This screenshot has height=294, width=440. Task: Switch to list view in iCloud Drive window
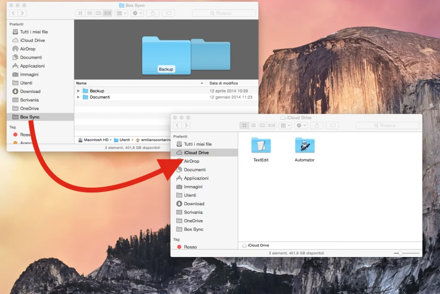tap(254, 125)
